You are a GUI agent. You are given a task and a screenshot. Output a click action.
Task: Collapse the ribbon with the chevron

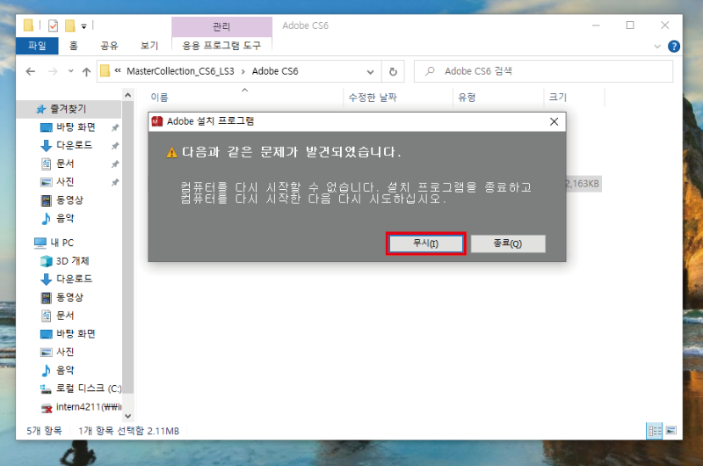[657, 47]
